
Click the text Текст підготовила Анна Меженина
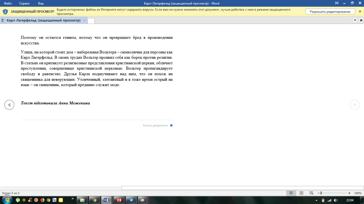pyautogui.click(x=55, y=103)
